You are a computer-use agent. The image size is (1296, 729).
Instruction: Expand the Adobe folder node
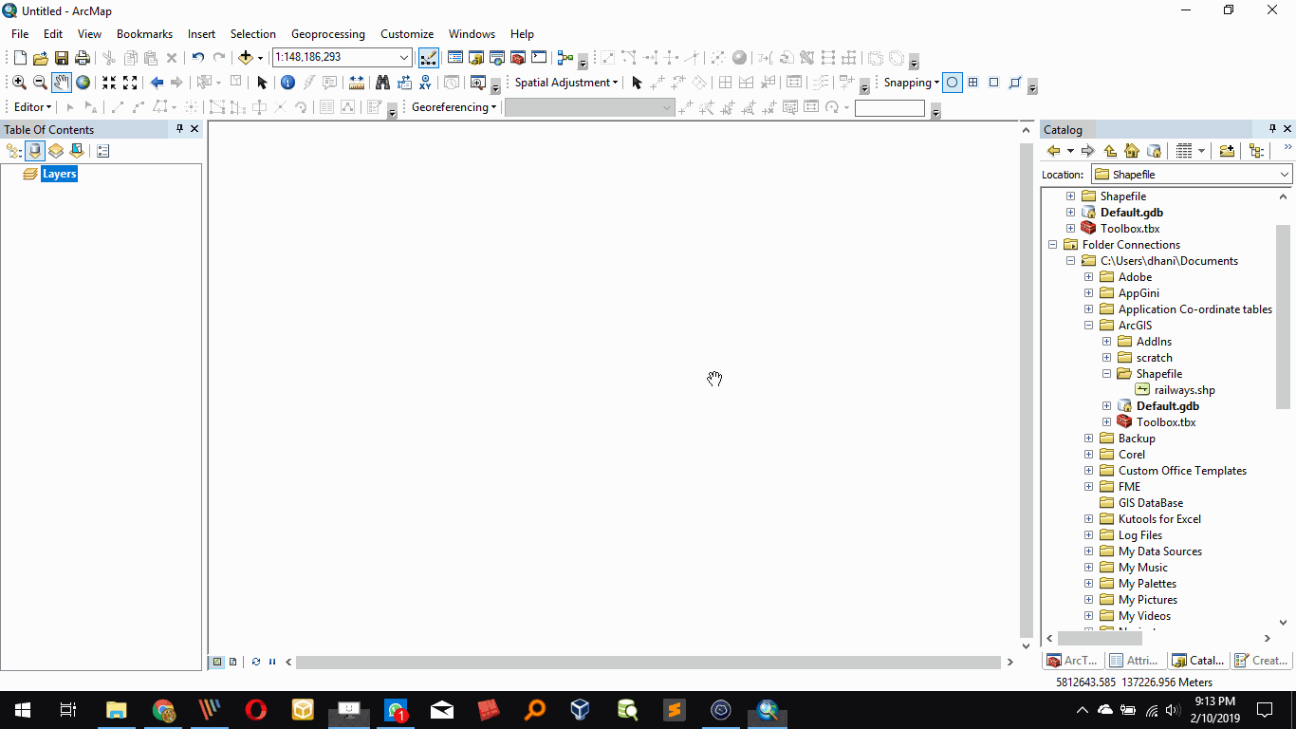pyautogui.click(x=1089, y=277)
